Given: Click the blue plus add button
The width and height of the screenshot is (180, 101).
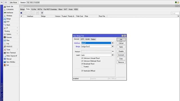Looking at the screenshot, I should click(21, 13).
